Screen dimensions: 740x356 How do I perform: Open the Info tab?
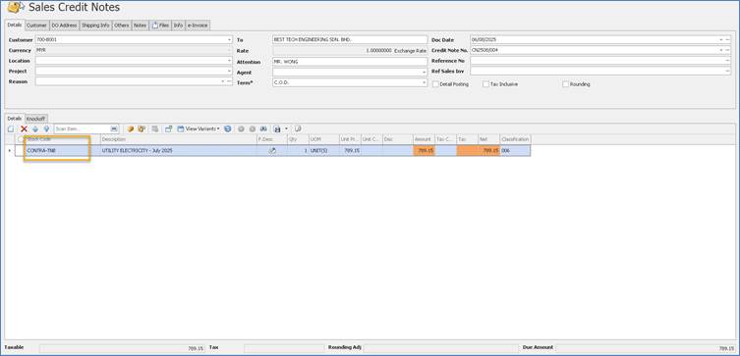(x=178, y=25)
